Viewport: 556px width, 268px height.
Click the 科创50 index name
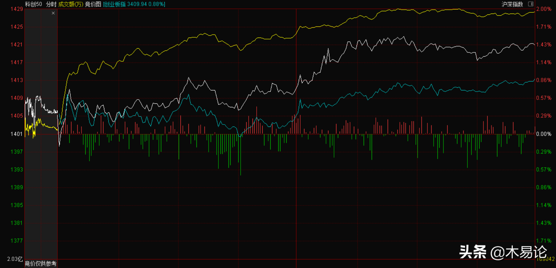click(33, 4)
